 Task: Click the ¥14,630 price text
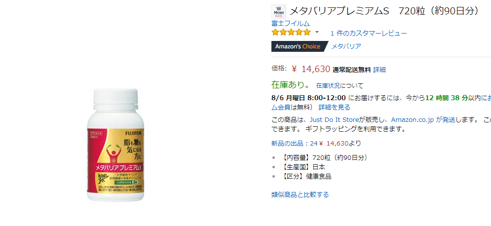(x=310, y=69)
